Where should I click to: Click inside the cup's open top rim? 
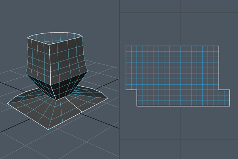pos(56,38)
